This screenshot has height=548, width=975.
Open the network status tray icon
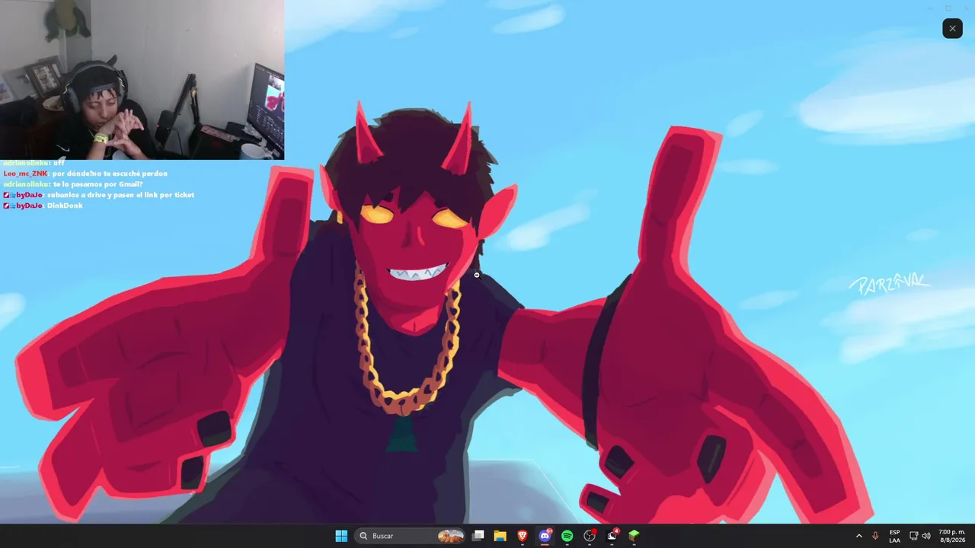click(914, 536)
